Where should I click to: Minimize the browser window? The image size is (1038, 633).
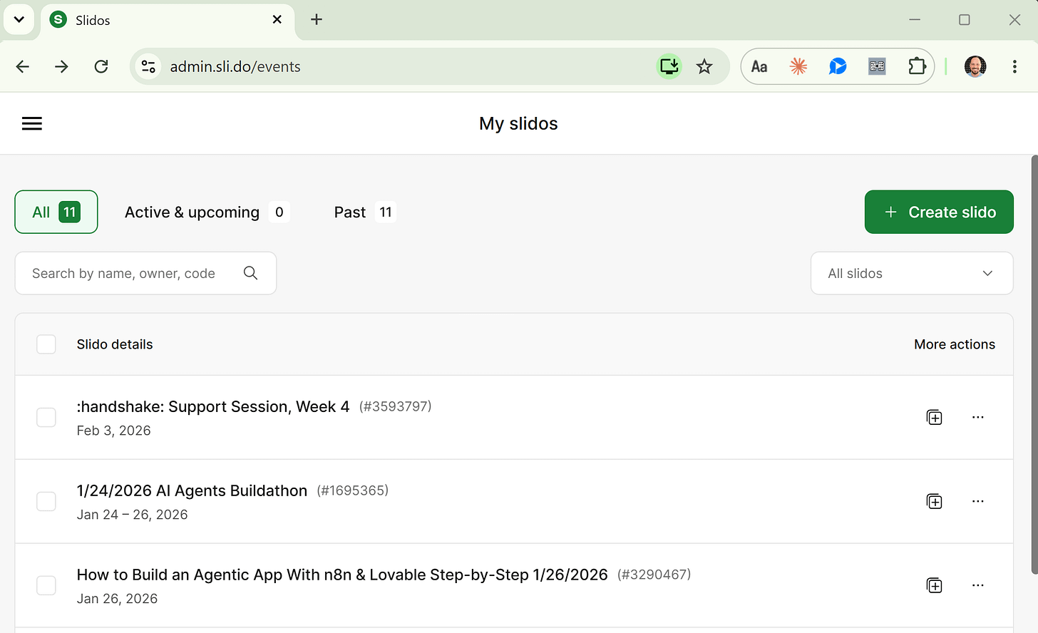click(915, 19)
